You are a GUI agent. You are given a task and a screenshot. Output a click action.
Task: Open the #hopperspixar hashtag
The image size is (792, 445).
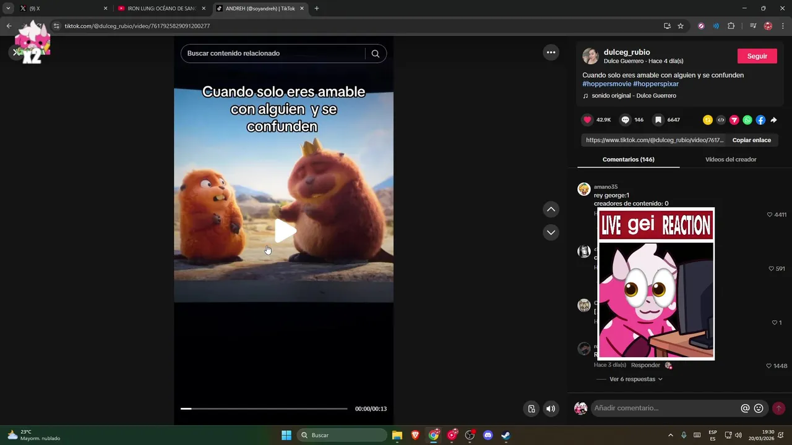point(656,84)
